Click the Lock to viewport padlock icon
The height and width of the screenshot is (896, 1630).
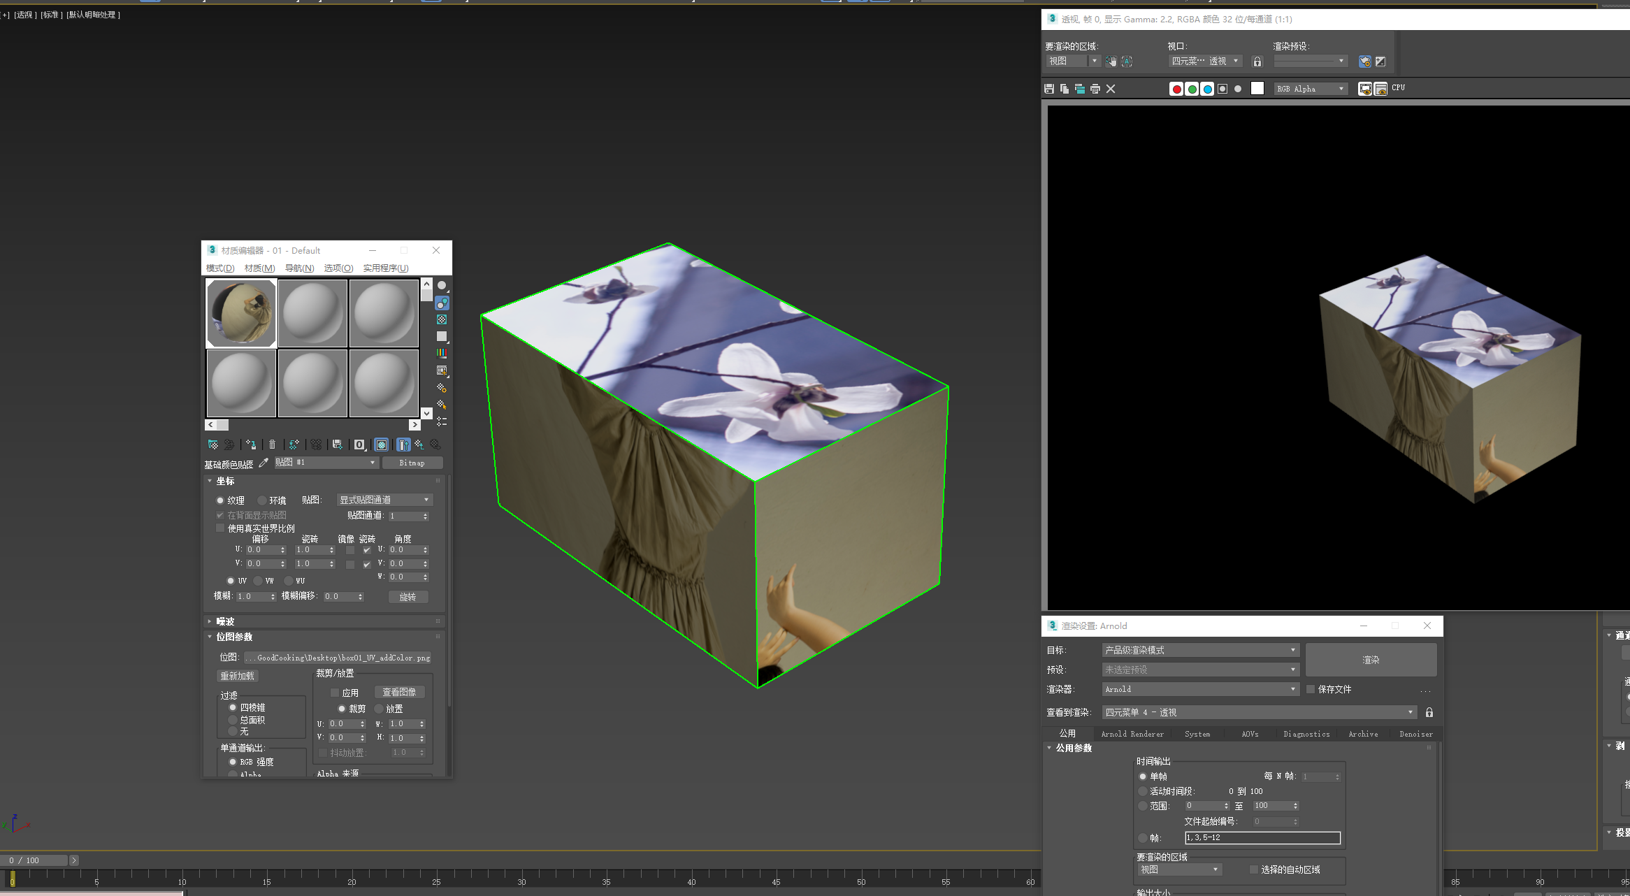[x=1257, y=62]
